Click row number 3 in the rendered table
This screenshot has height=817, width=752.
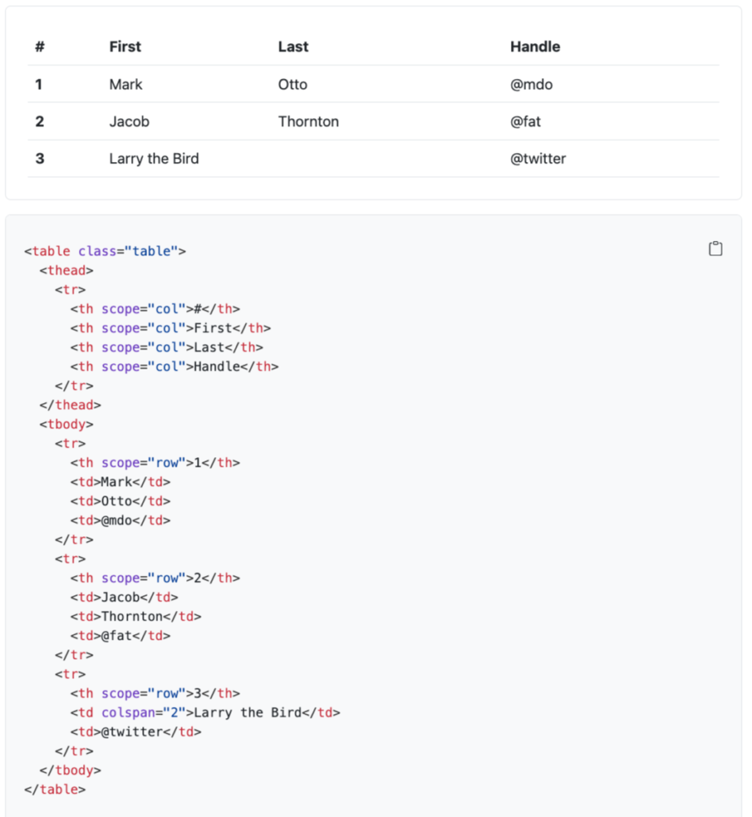click(x=40, y=159)
